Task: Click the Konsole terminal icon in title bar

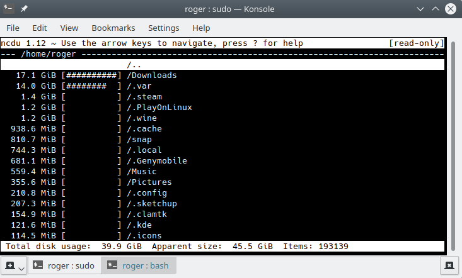Action: 9,9
